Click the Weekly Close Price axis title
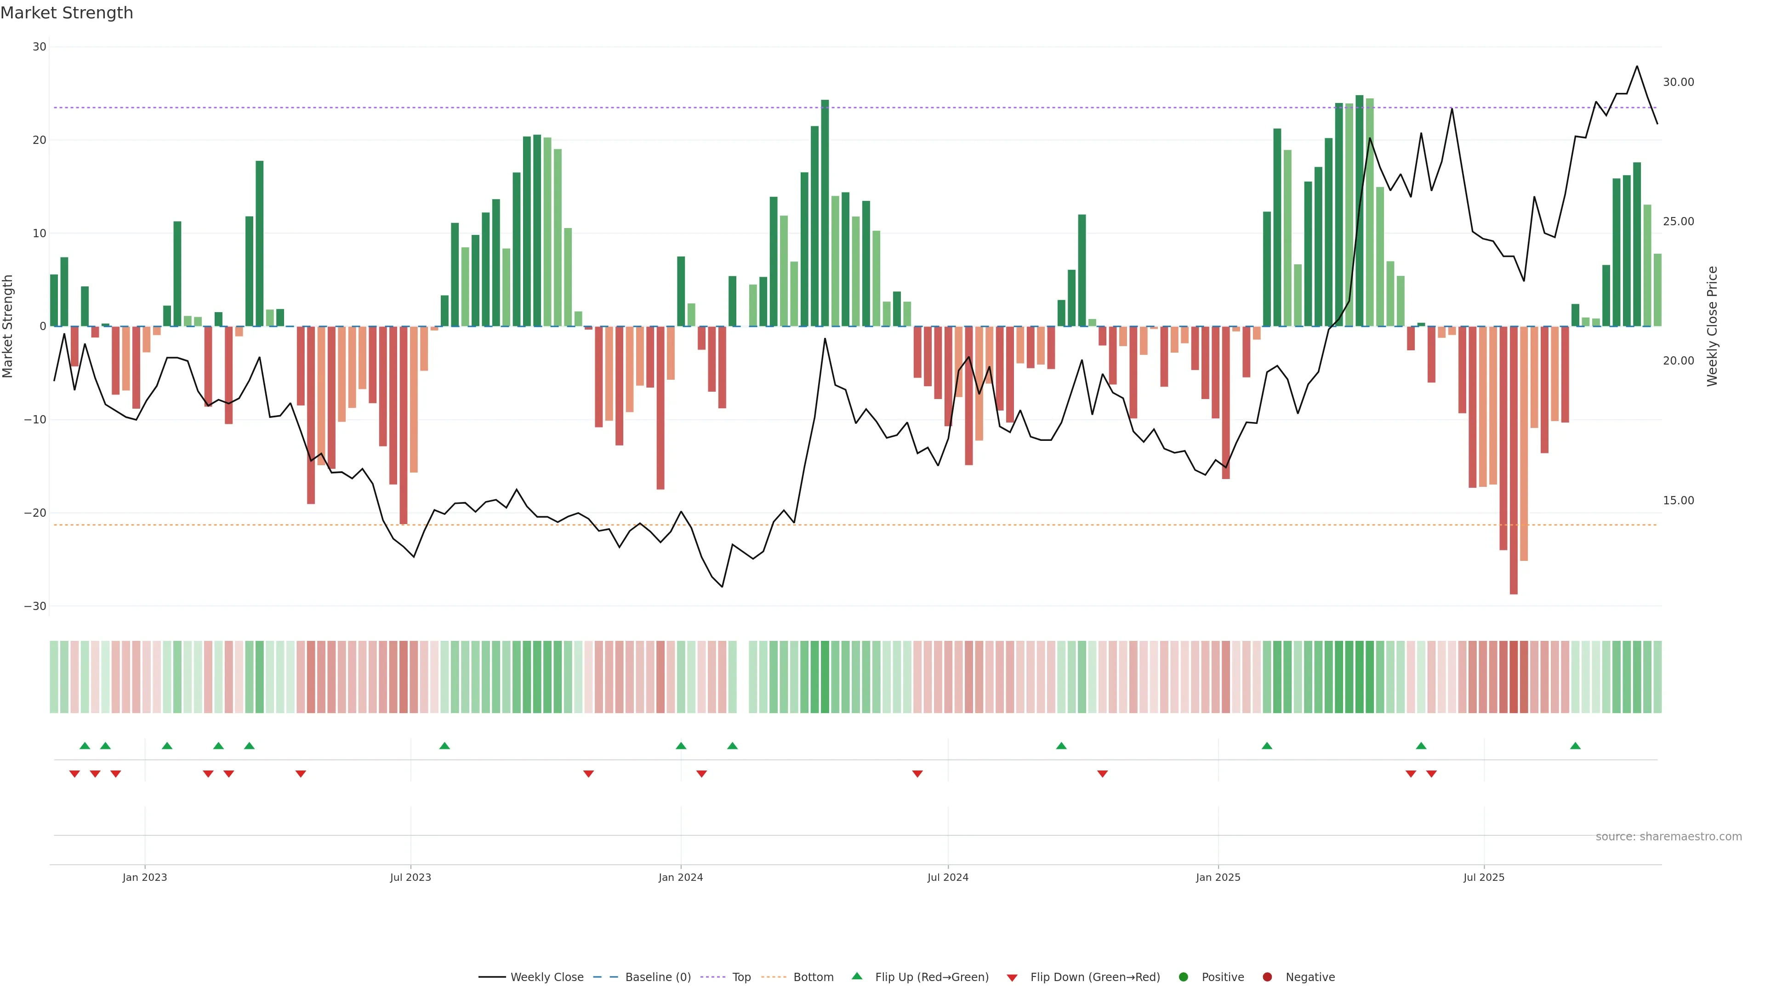1765x993 pixels. point(1712,326)
